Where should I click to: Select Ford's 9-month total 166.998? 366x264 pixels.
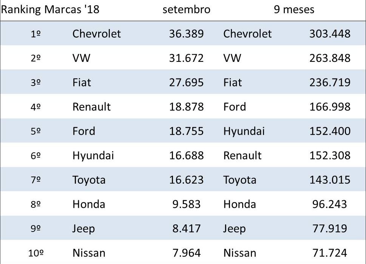[330, 107]
